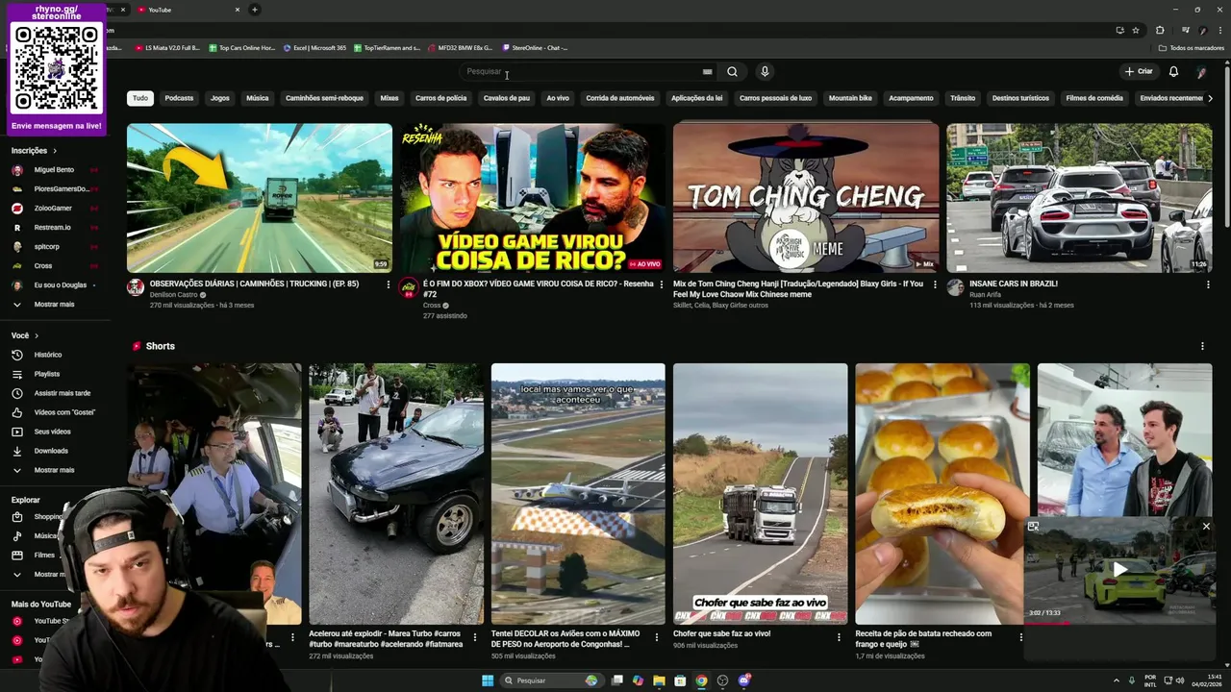Start voice search with microphone icon
Viewport: 1231px width, 692px height.
(765, 71)
